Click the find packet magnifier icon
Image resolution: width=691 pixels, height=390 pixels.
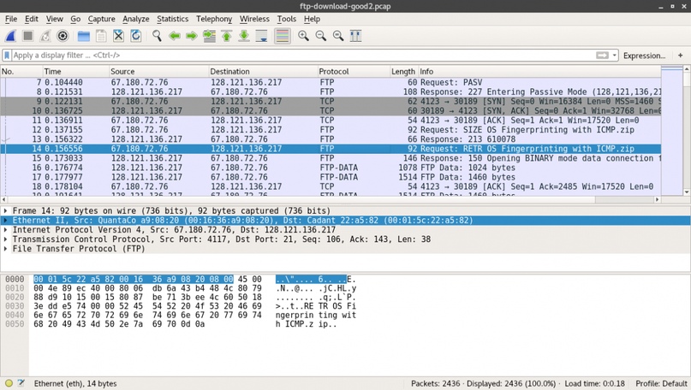[x=157, y=36]
